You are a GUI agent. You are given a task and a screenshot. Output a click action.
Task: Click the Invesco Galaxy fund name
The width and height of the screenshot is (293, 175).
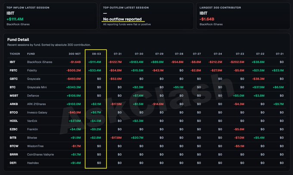click(x=37, y=112)
